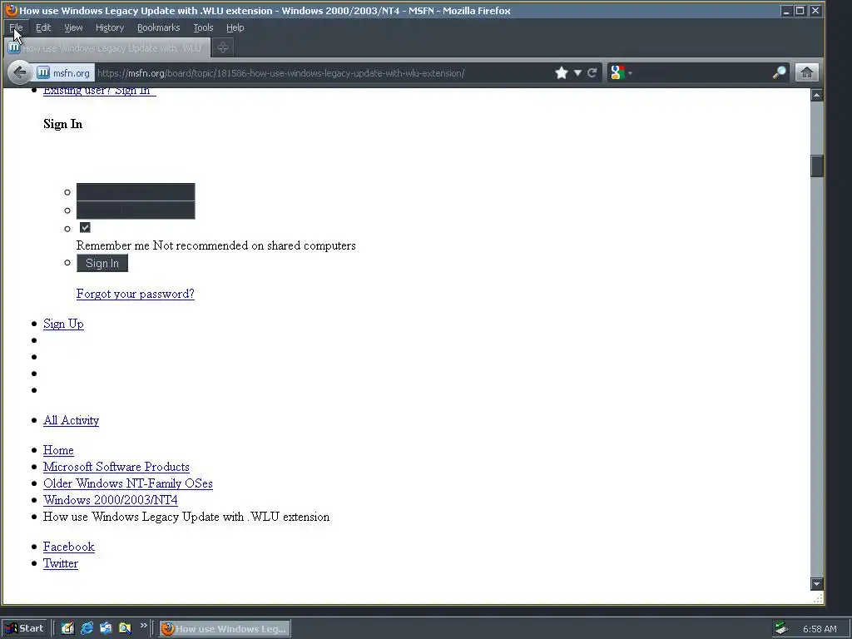The width and height of the screenshot is (852, 639).
Task: Click the Sign In button
Action: tap(102, 263)
